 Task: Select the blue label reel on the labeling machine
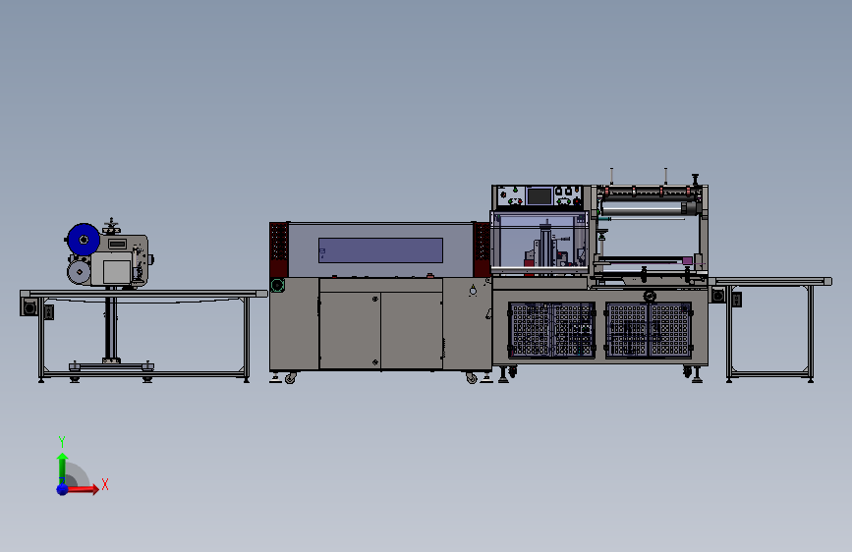(84, 239)
